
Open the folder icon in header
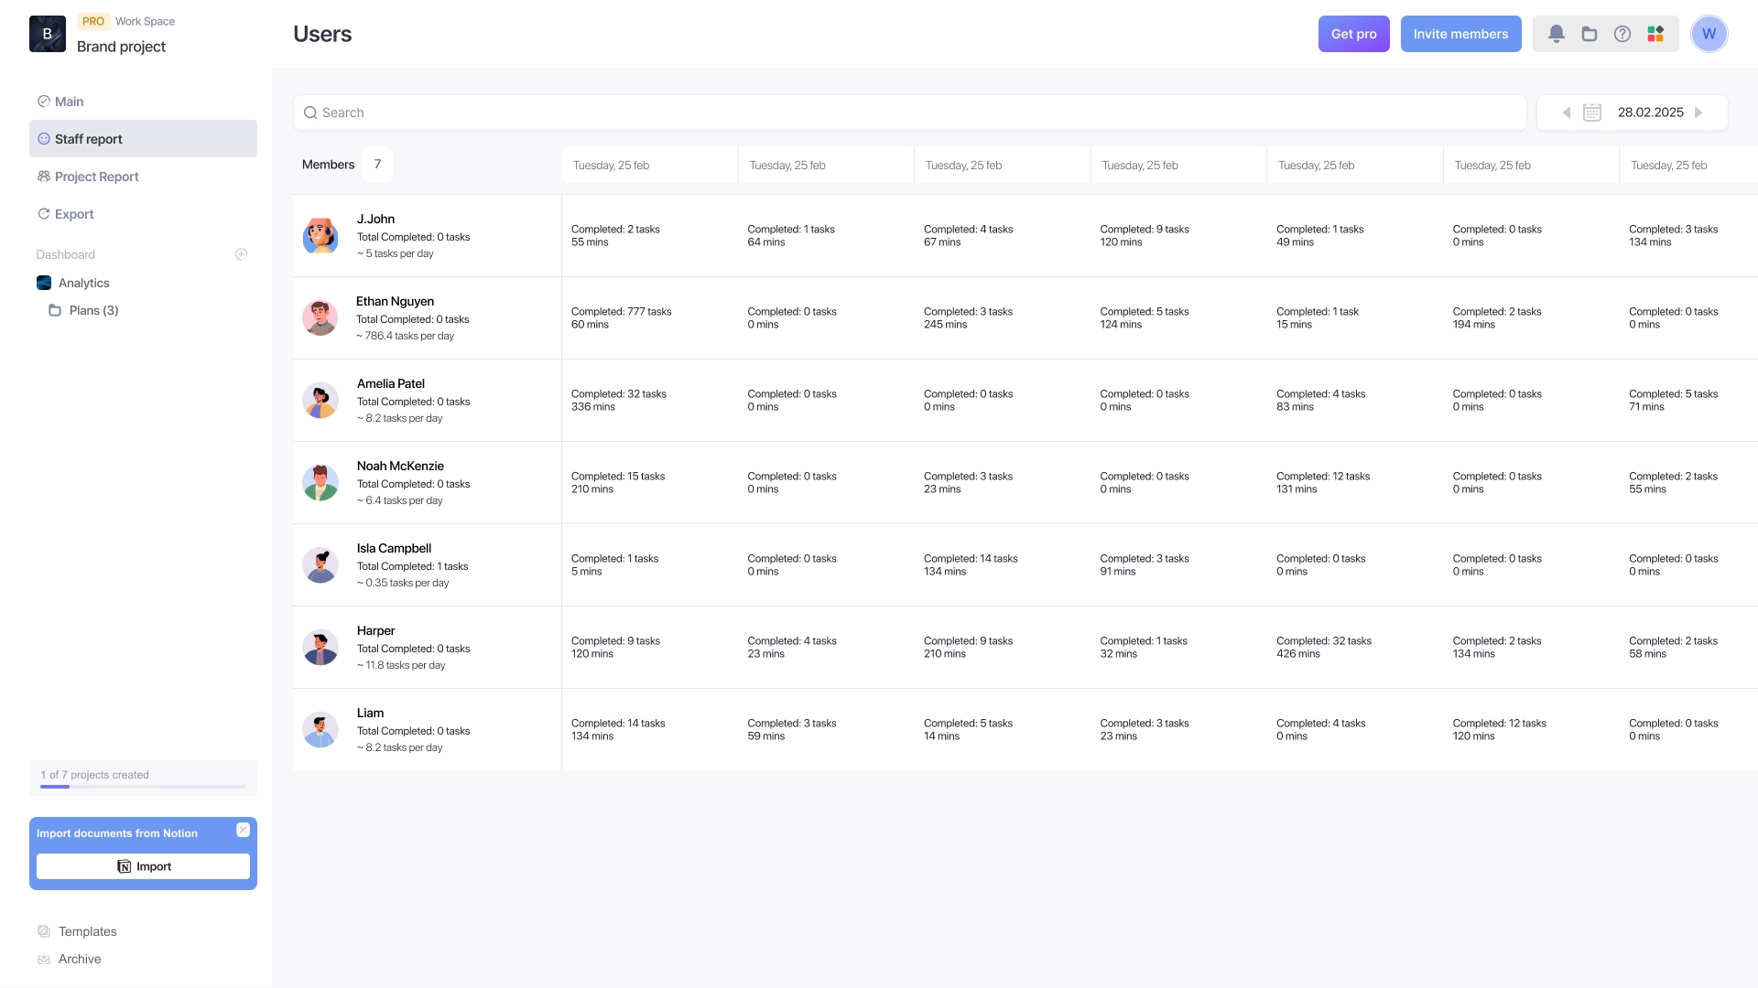pyautogui.click(x=1590, y=34)
